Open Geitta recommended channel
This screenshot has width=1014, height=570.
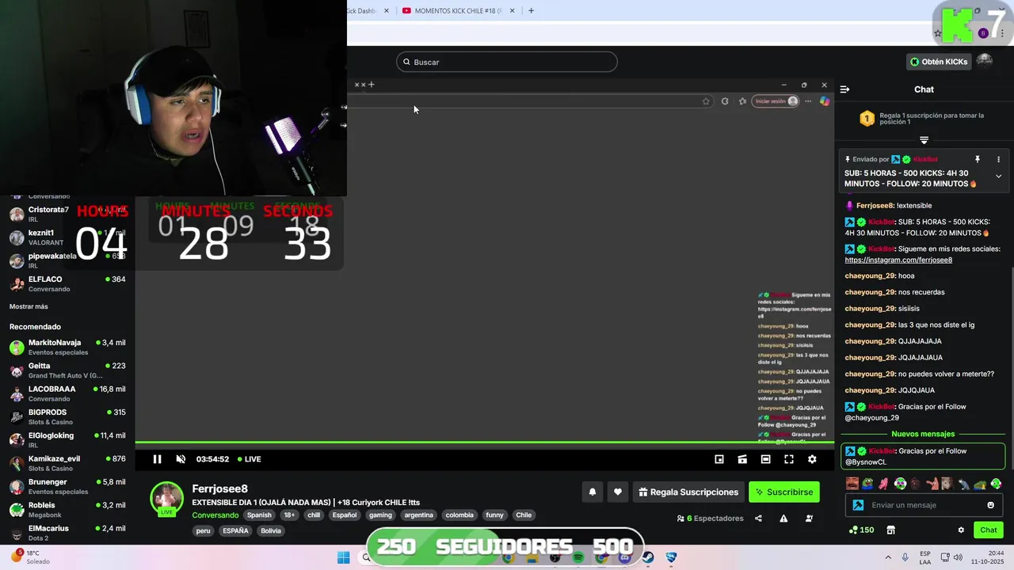click(67, 370)
